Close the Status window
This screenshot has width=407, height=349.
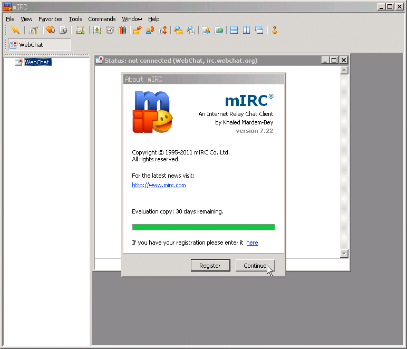click(343, 60)
